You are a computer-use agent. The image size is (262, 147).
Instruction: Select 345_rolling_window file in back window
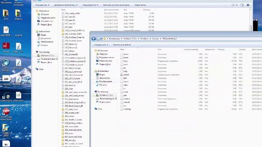tap(73, 123)
